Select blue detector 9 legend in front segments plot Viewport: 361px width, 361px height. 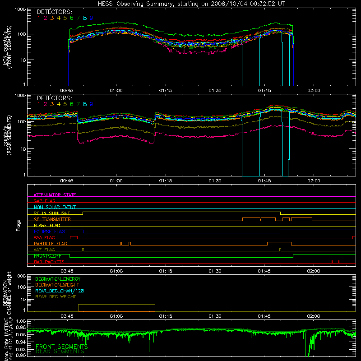92,18
